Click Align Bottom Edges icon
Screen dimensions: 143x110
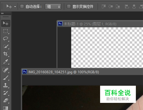pos(118,6)
